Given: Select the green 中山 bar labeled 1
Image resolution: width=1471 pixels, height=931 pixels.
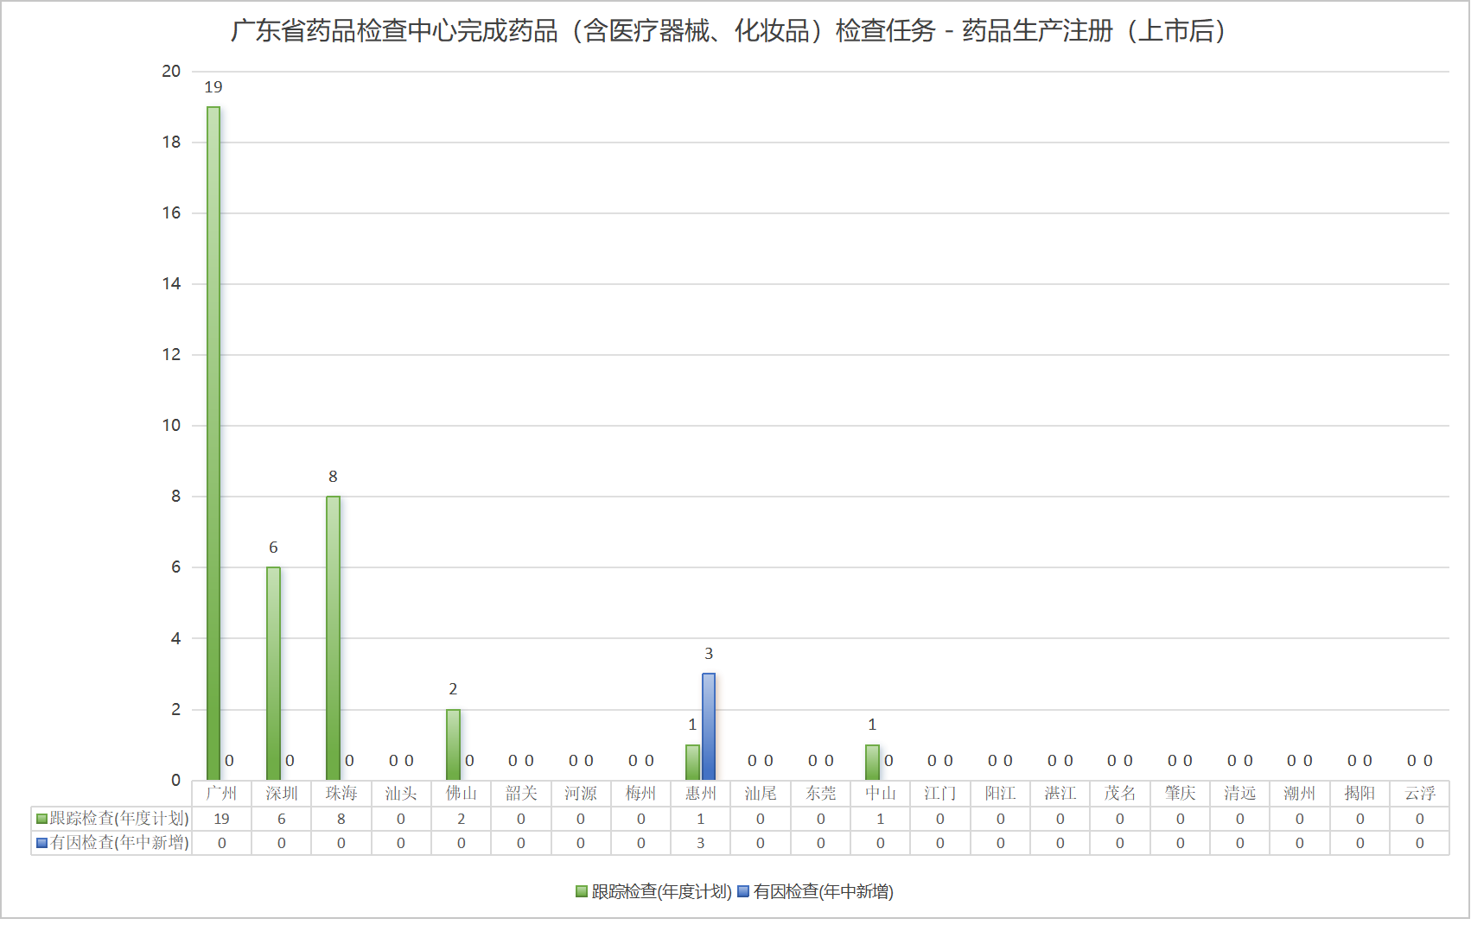Looking at the screenshot, I should click(872, 763).
